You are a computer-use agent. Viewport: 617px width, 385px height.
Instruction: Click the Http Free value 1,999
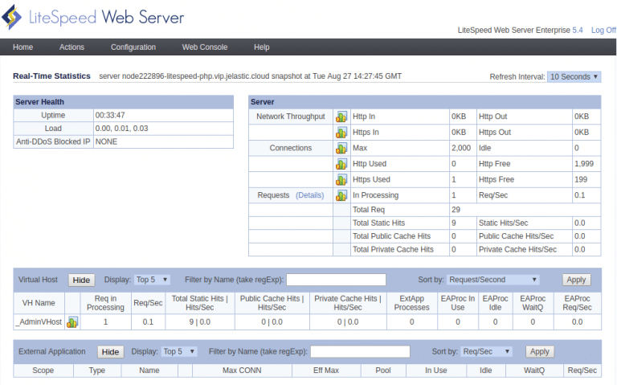(x=584, y=164)
